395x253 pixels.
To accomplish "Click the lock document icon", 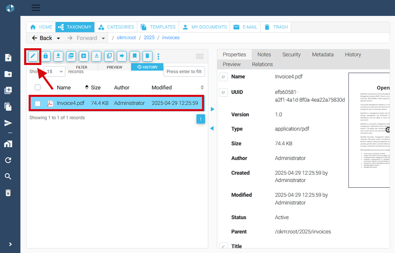I will (x=46, y=56).
